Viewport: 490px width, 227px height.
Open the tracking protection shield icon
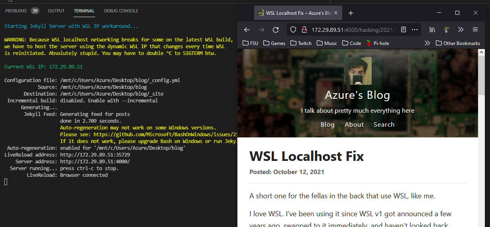click(293, 29)
